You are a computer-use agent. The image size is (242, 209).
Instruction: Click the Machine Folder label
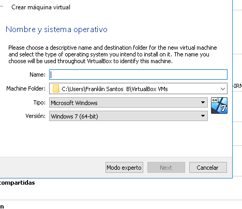point(26,88)
